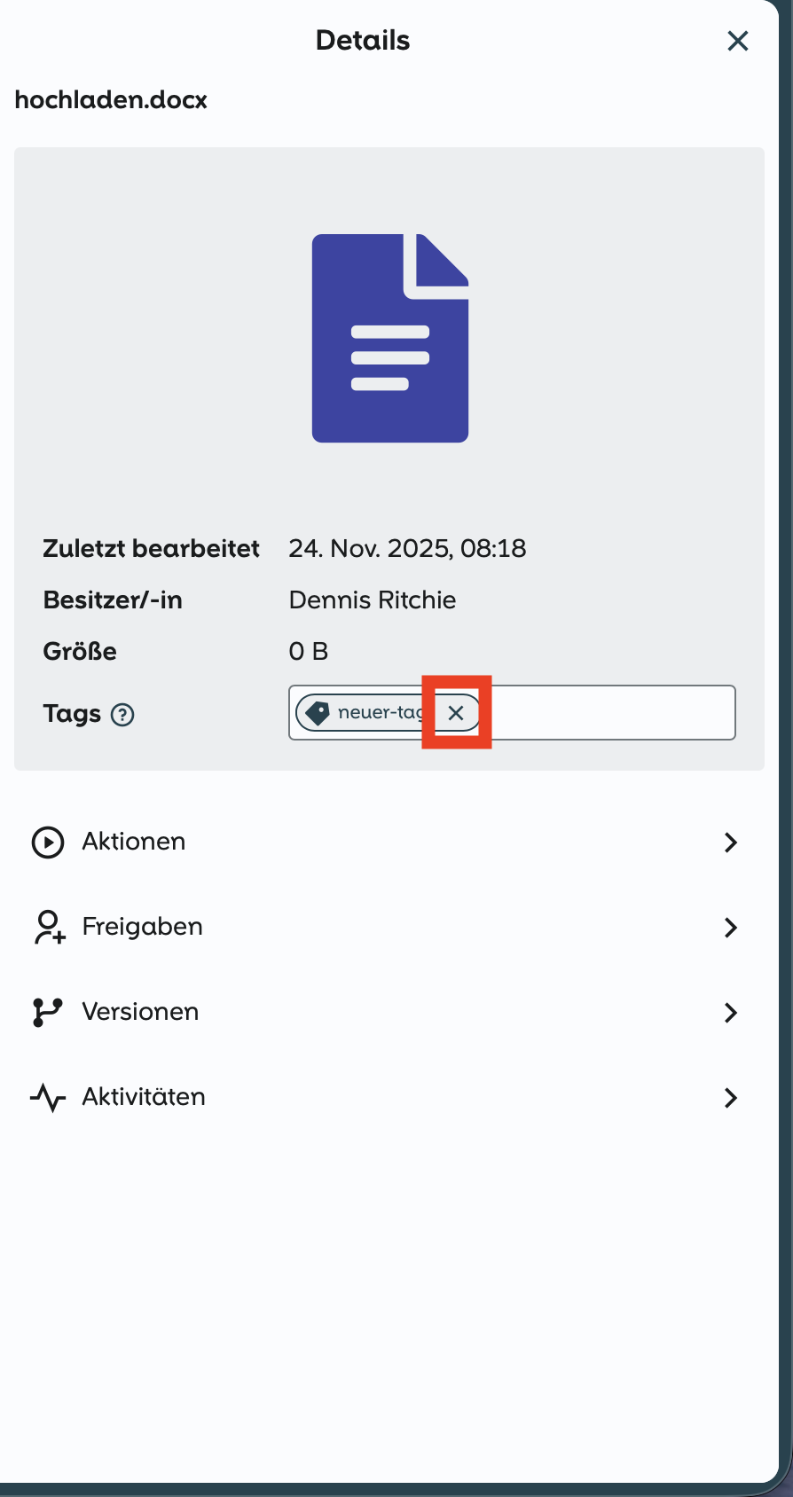Expand Freigaben using its chevron arrow
Image resolution: width=793 pixels, height=1497 pixels.
coord(730,928)
